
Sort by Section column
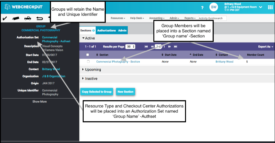(x=102, y=55)
